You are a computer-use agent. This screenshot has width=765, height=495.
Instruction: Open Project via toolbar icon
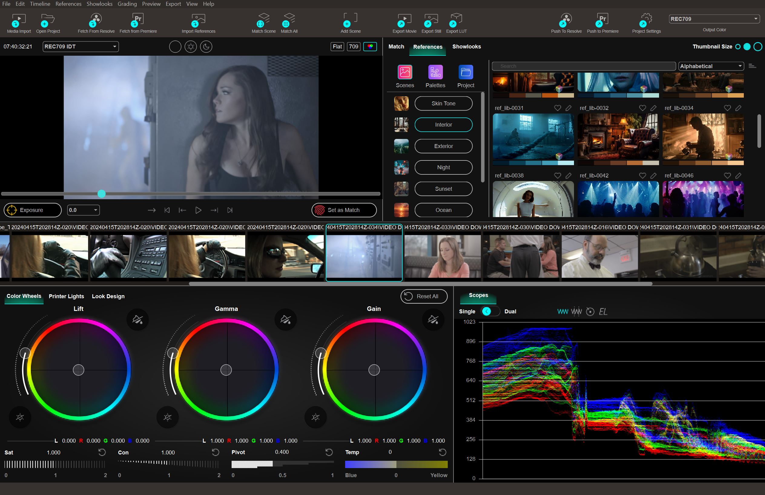point(48,20)
